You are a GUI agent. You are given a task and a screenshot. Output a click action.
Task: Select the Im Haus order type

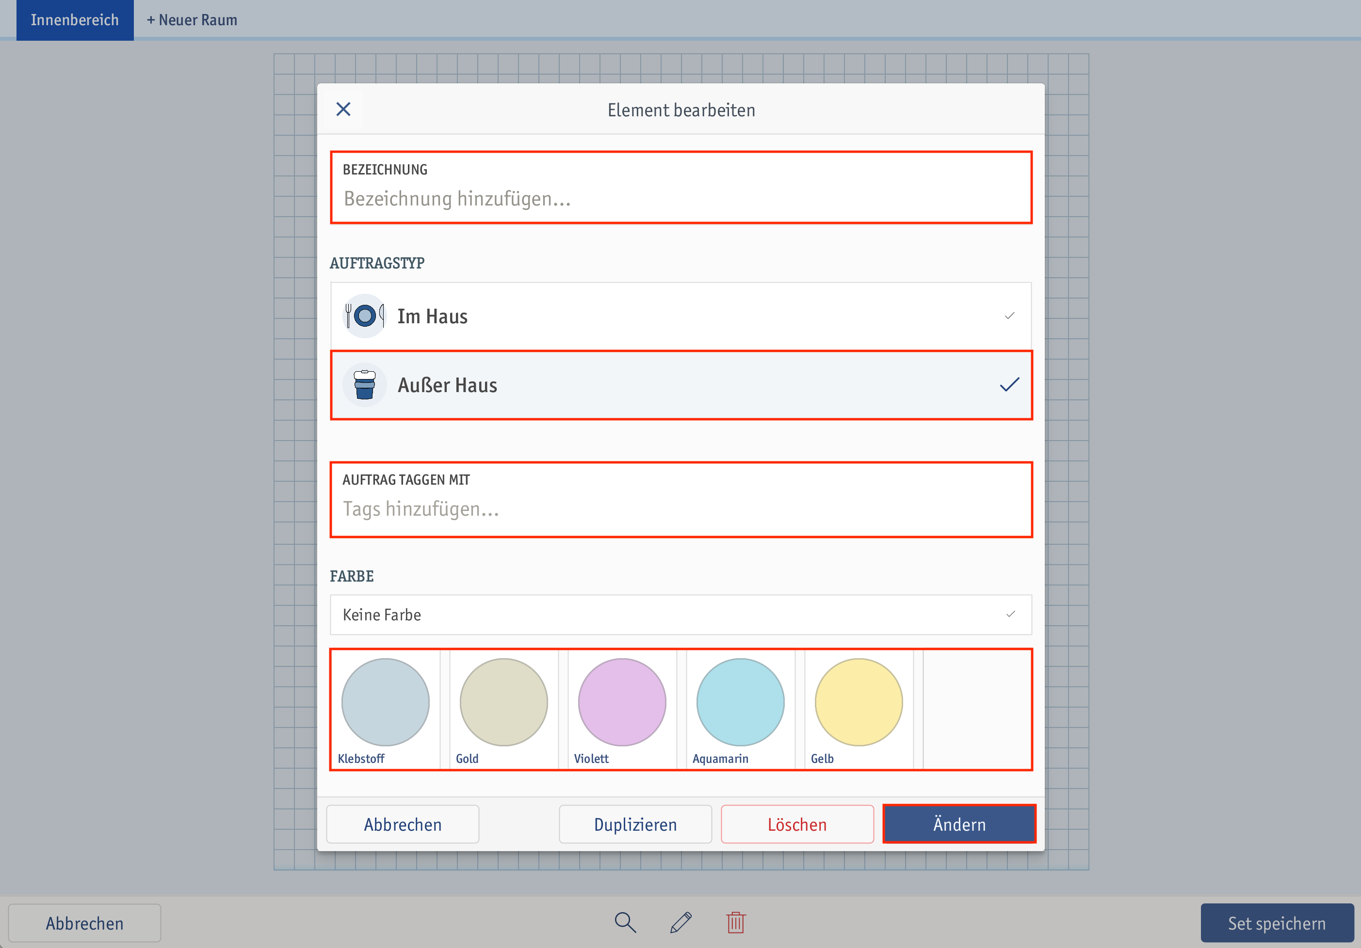point(680,316)
